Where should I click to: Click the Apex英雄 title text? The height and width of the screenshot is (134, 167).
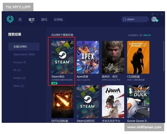(x=82, y=76)
